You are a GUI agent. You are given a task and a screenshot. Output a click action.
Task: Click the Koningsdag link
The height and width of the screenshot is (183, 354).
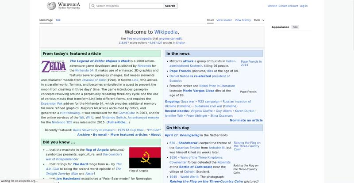[190, 135]
